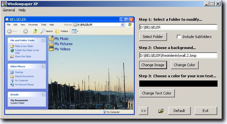
Task: Open the View menu in the preview window
Action: point(23,25)
